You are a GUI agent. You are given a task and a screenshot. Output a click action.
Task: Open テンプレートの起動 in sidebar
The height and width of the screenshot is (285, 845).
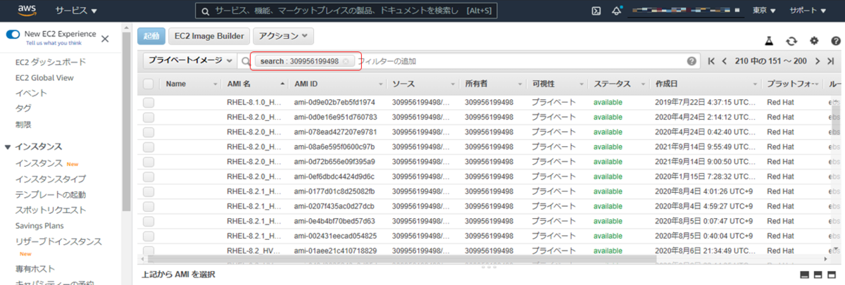(51, 194)
